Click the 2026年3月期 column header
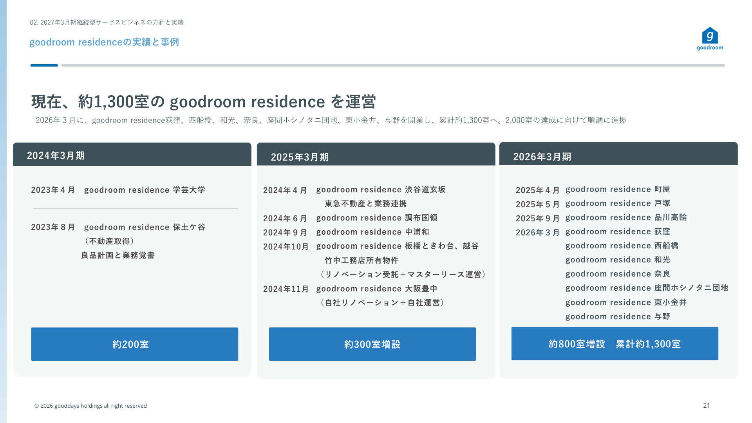Screen dimensions: 752x423 (618, 154)
